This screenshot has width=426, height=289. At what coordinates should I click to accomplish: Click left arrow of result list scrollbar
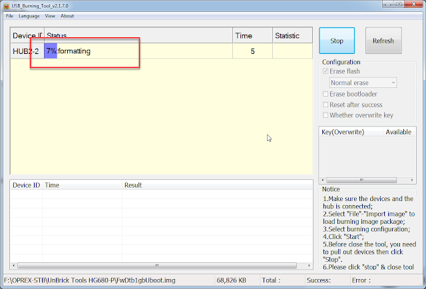[15, 266]
